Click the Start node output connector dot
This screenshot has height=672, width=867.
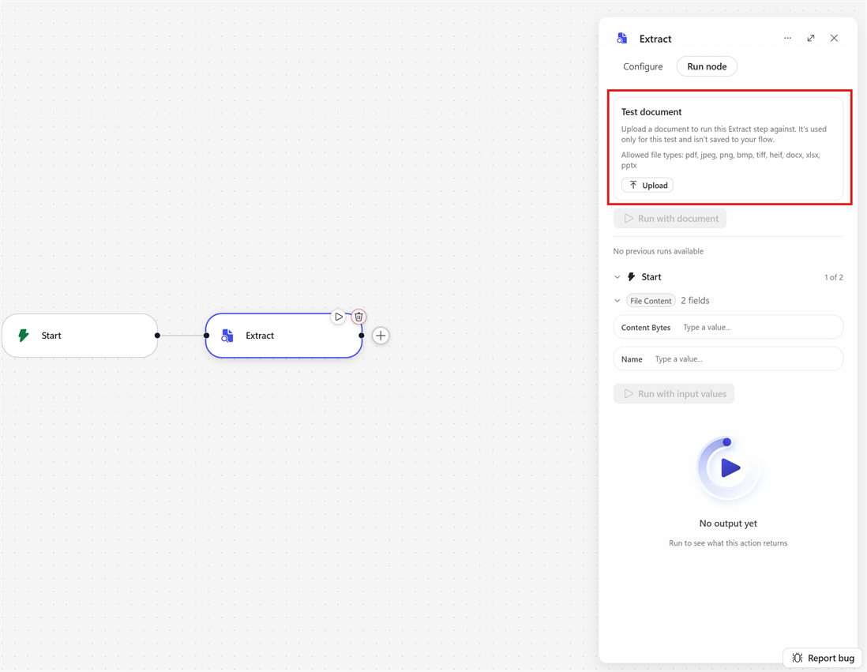(x=158, y=336)
